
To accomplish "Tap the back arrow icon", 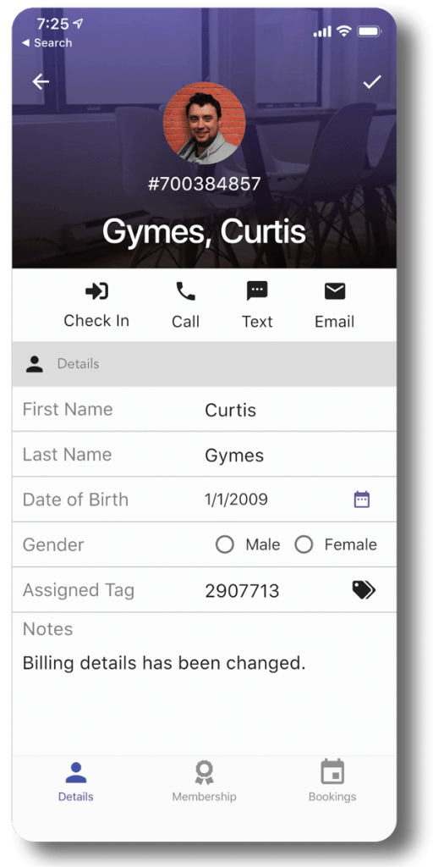I will (41, 82).
